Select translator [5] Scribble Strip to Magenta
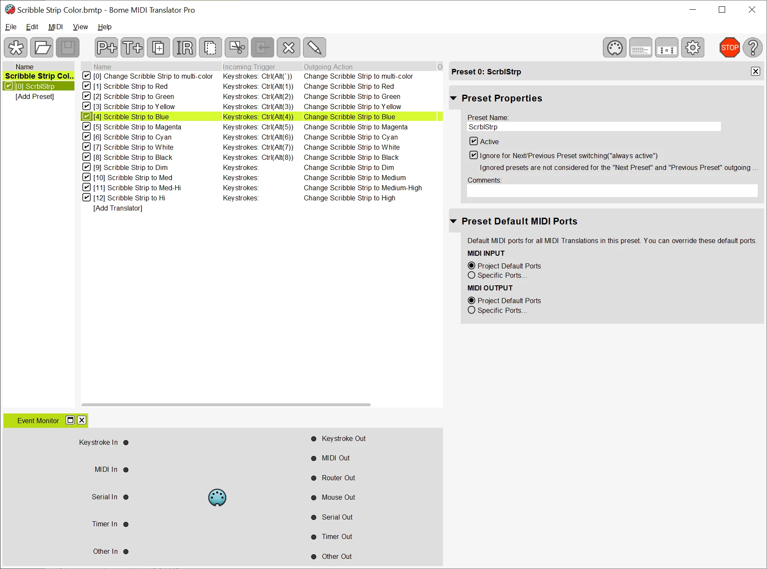Screen dimensions: 767x569 (137, 127)
